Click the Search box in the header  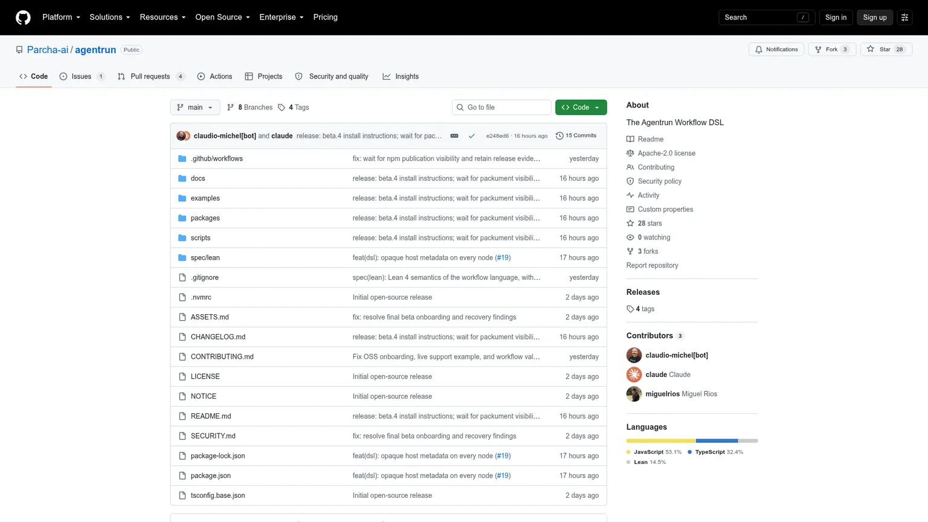pos(767,18)
